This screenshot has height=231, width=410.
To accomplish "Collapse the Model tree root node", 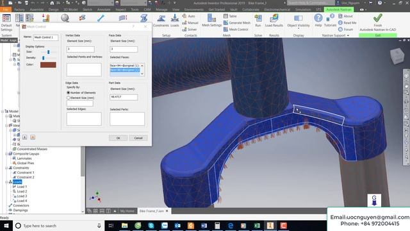I will click(3, 111).
